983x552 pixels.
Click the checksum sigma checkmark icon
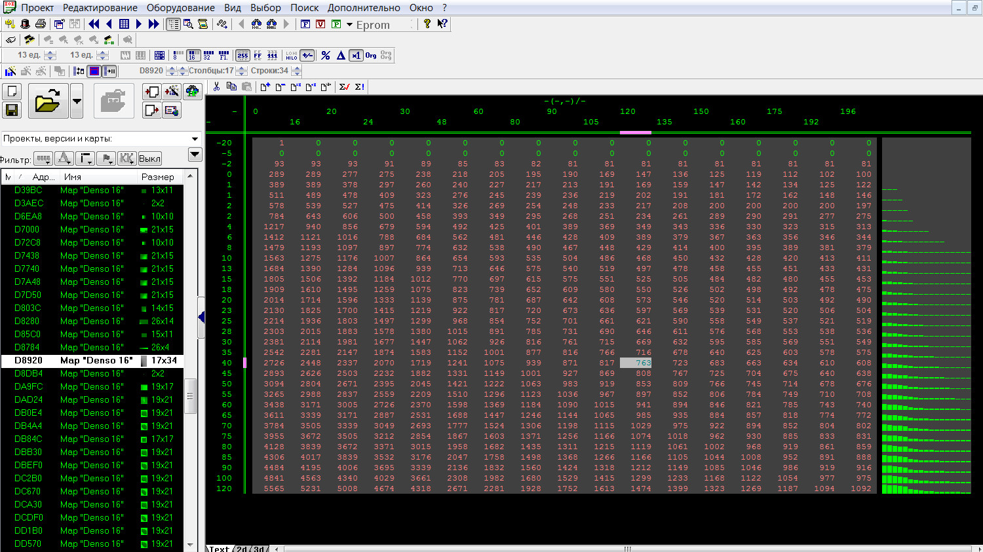[x=345, y=86]
